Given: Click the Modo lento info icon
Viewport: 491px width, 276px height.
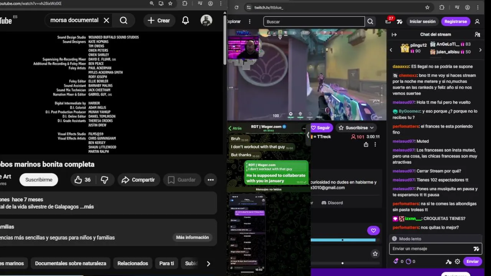Looking at the screenshot, I should [x=394, y=239].
